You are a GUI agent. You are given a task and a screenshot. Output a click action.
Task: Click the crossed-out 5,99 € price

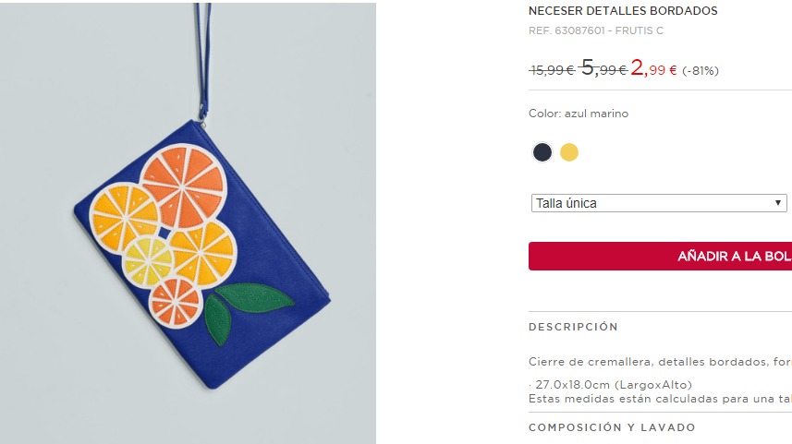(603, 68)
